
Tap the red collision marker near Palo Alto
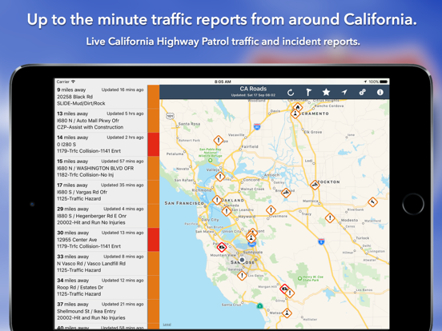(222, 247)
